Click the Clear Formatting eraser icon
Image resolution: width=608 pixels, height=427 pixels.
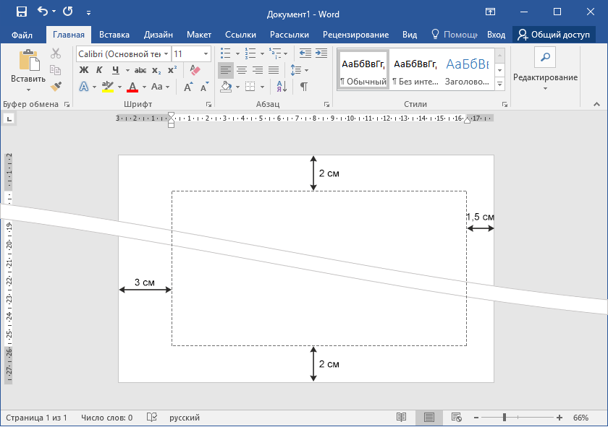[x=194, y=70]
